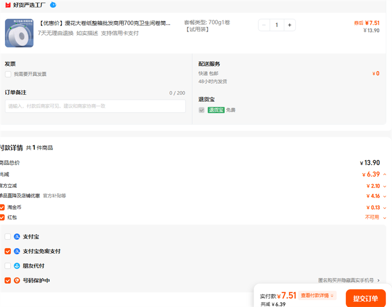
Task: Click the blue Alipay logo beside 支付宝
Action: (x=17, y=237)
